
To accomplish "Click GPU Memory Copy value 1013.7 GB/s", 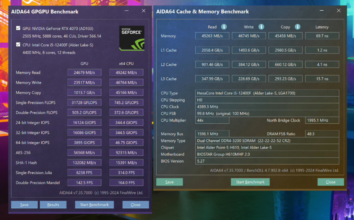I will pyautogui.click(x=84, y=92).
